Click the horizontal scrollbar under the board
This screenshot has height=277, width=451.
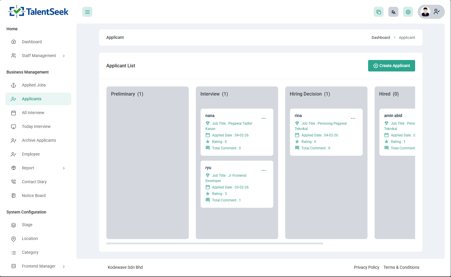215,243
